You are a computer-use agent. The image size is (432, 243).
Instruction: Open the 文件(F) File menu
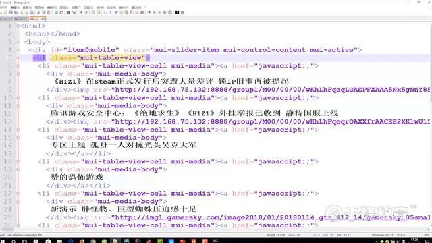point(3,7)
